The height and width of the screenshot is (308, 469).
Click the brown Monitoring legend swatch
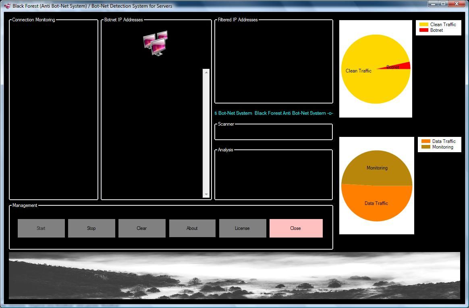pos(425,147)
